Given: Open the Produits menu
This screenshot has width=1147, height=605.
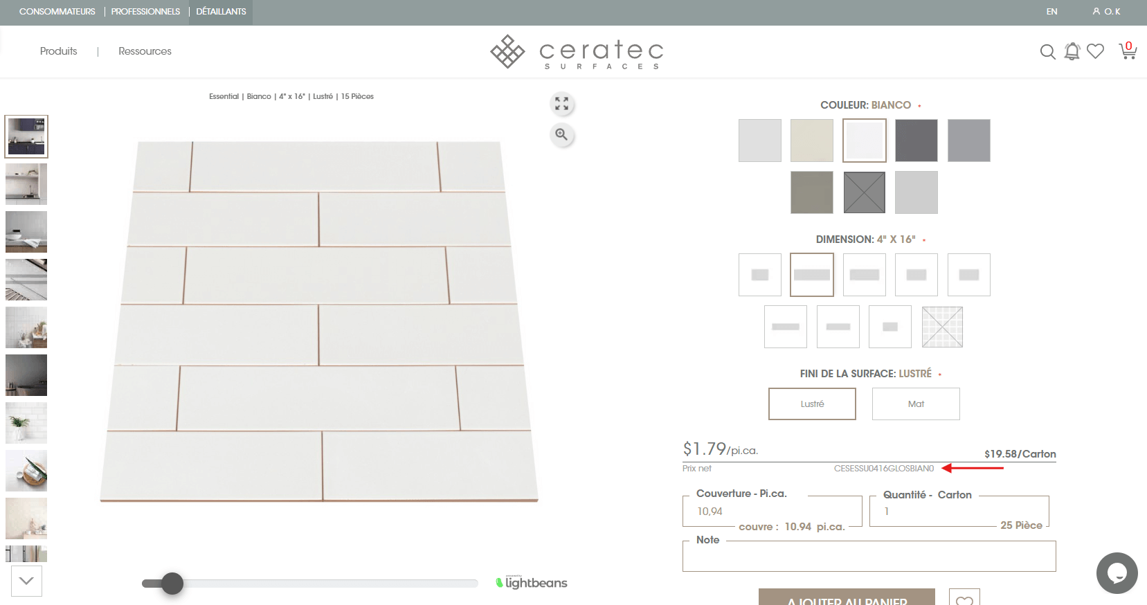Looking at the screenshot, I should tap(59, 51).
